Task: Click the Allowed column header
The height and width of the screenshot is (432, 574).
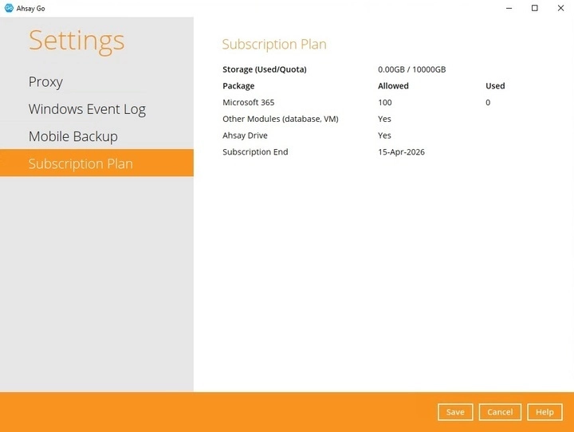Action: 393,86
